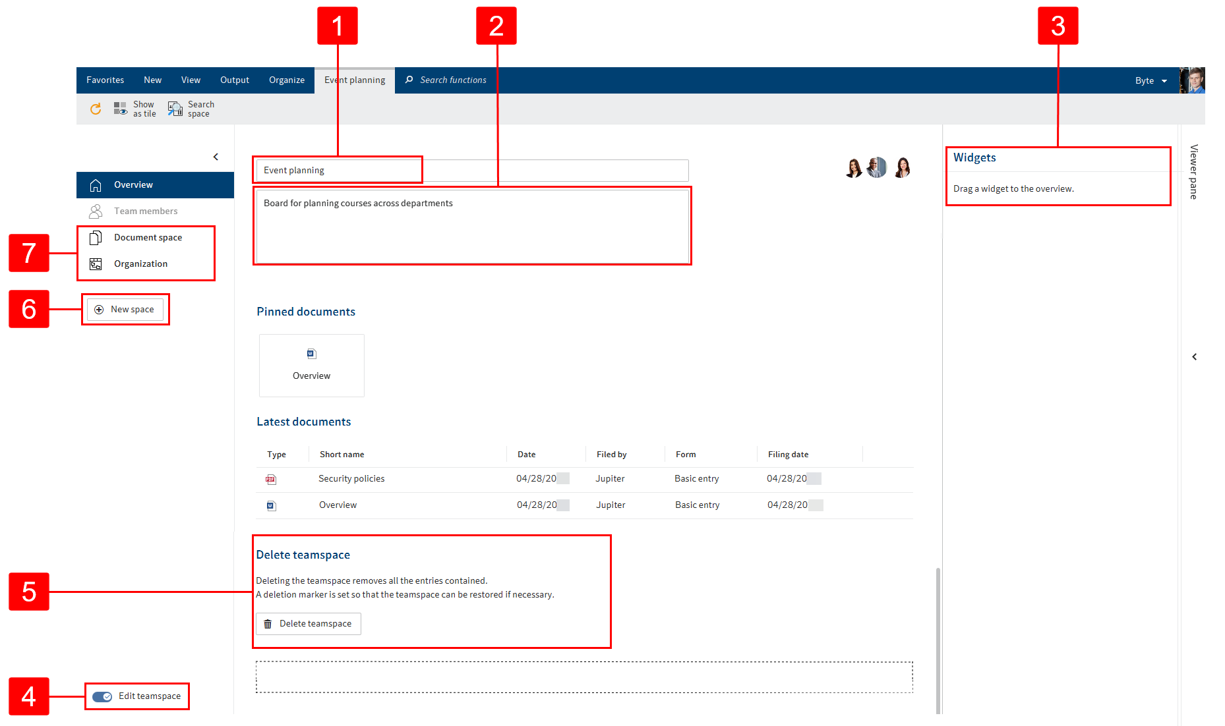Open the Organize menu
Image resolution: width=1225 pixels, height=726 pixels.
(x=286, y=80)
